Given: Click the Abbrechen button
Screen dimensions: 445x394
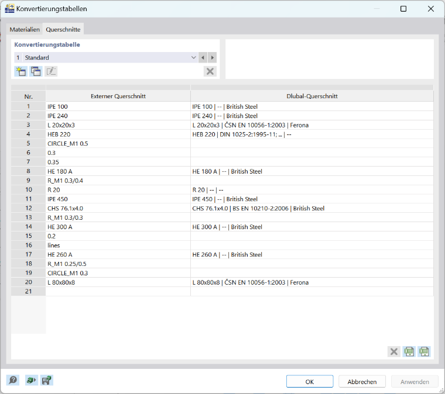Looking at the screenshot, I should (362, 382).
